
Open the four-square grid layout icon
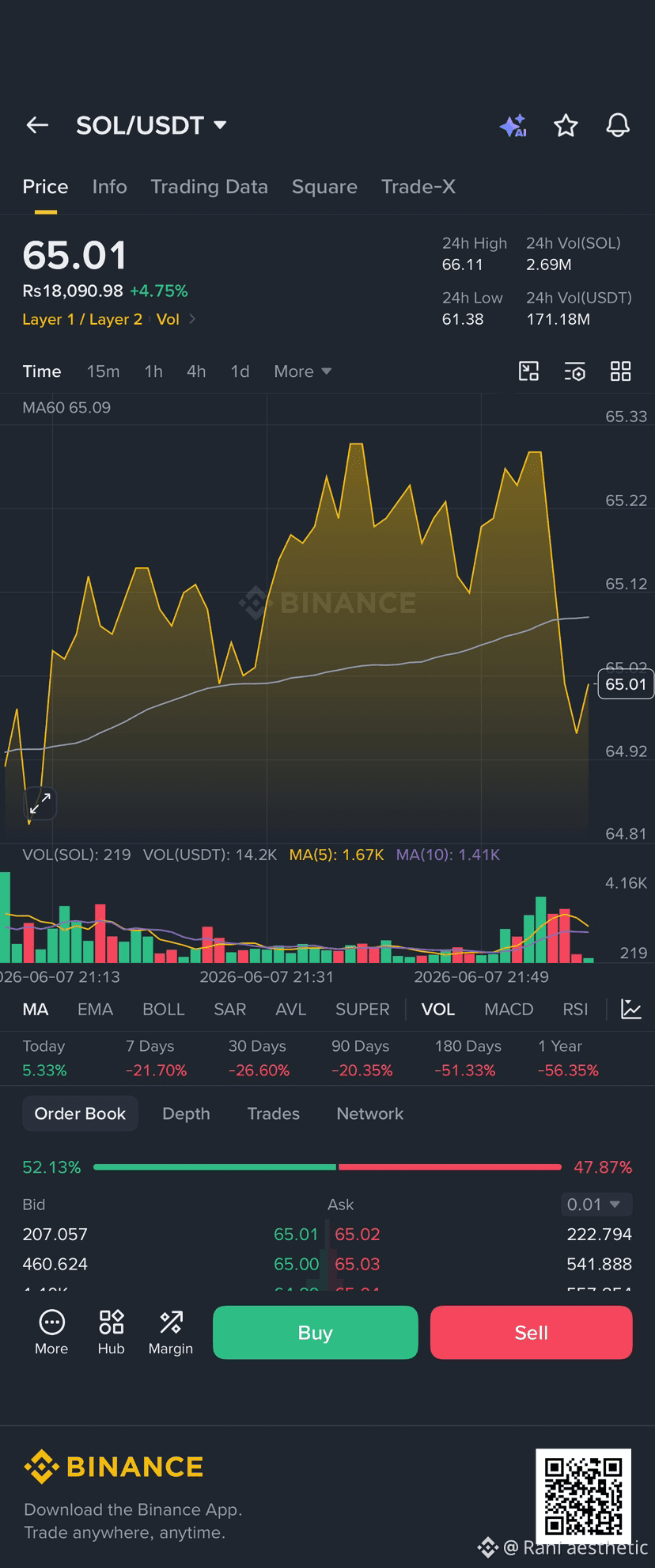click(621, 371)
